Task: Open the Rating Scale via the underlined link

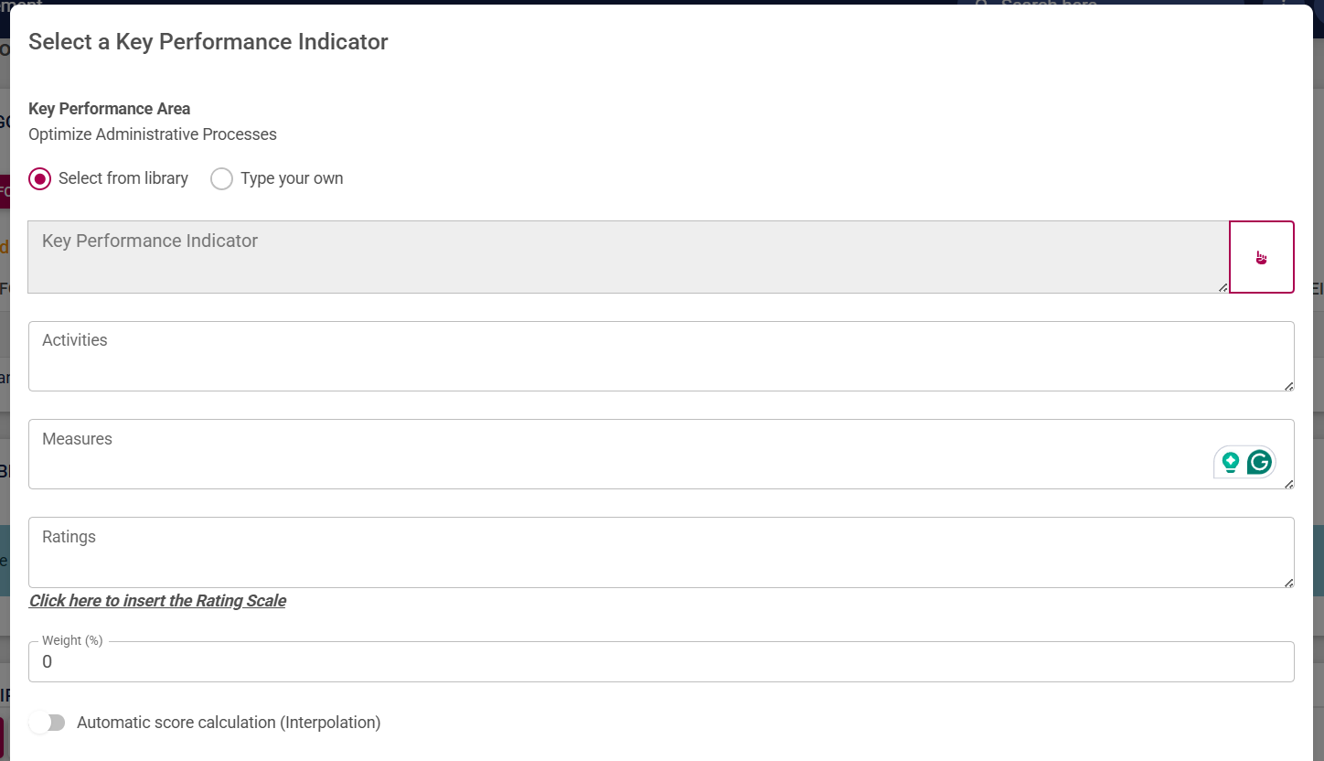Action: (x=156, y=600)
